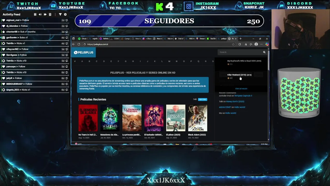The image size is (330, 186).
Task: Open La princesa perdida poster
Action: (132, 118)
